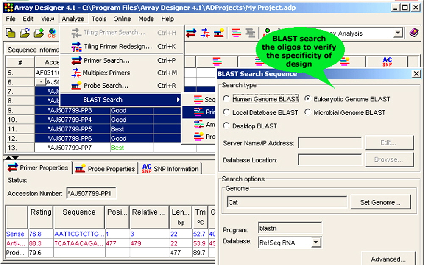Click the Server Name/IP Address field
The width and height of the screenshot is (424, 265).
(330, 143)
